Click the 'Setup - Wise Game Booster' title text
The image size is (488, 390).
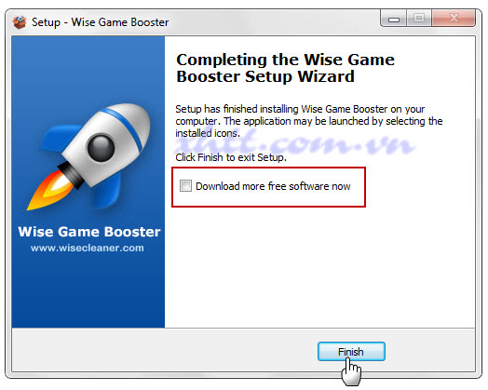101,22
